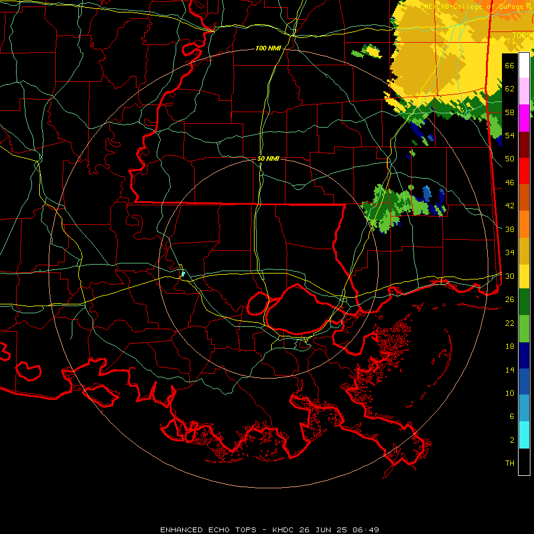Screen dimensions: 534x534
Task: Select the 50 scale label on the legend
Action: [x=510, y=158]
